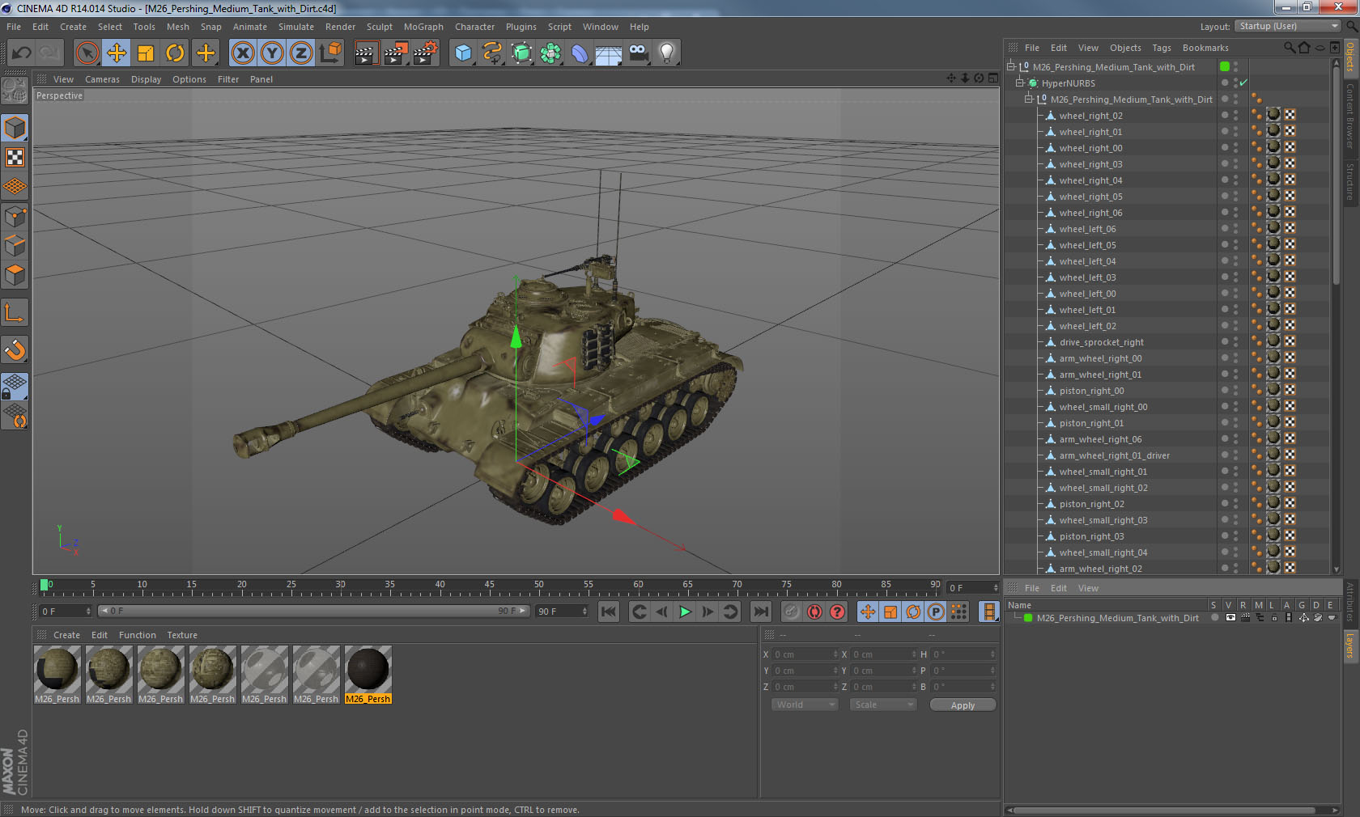The height and width of the screenshot is (817, 1360).
Task: Open the Sculpt menu
Action: [x=379, y=27]
